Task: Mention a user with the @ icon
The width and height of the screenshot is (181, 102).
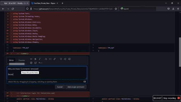Action: coord(31,63)
